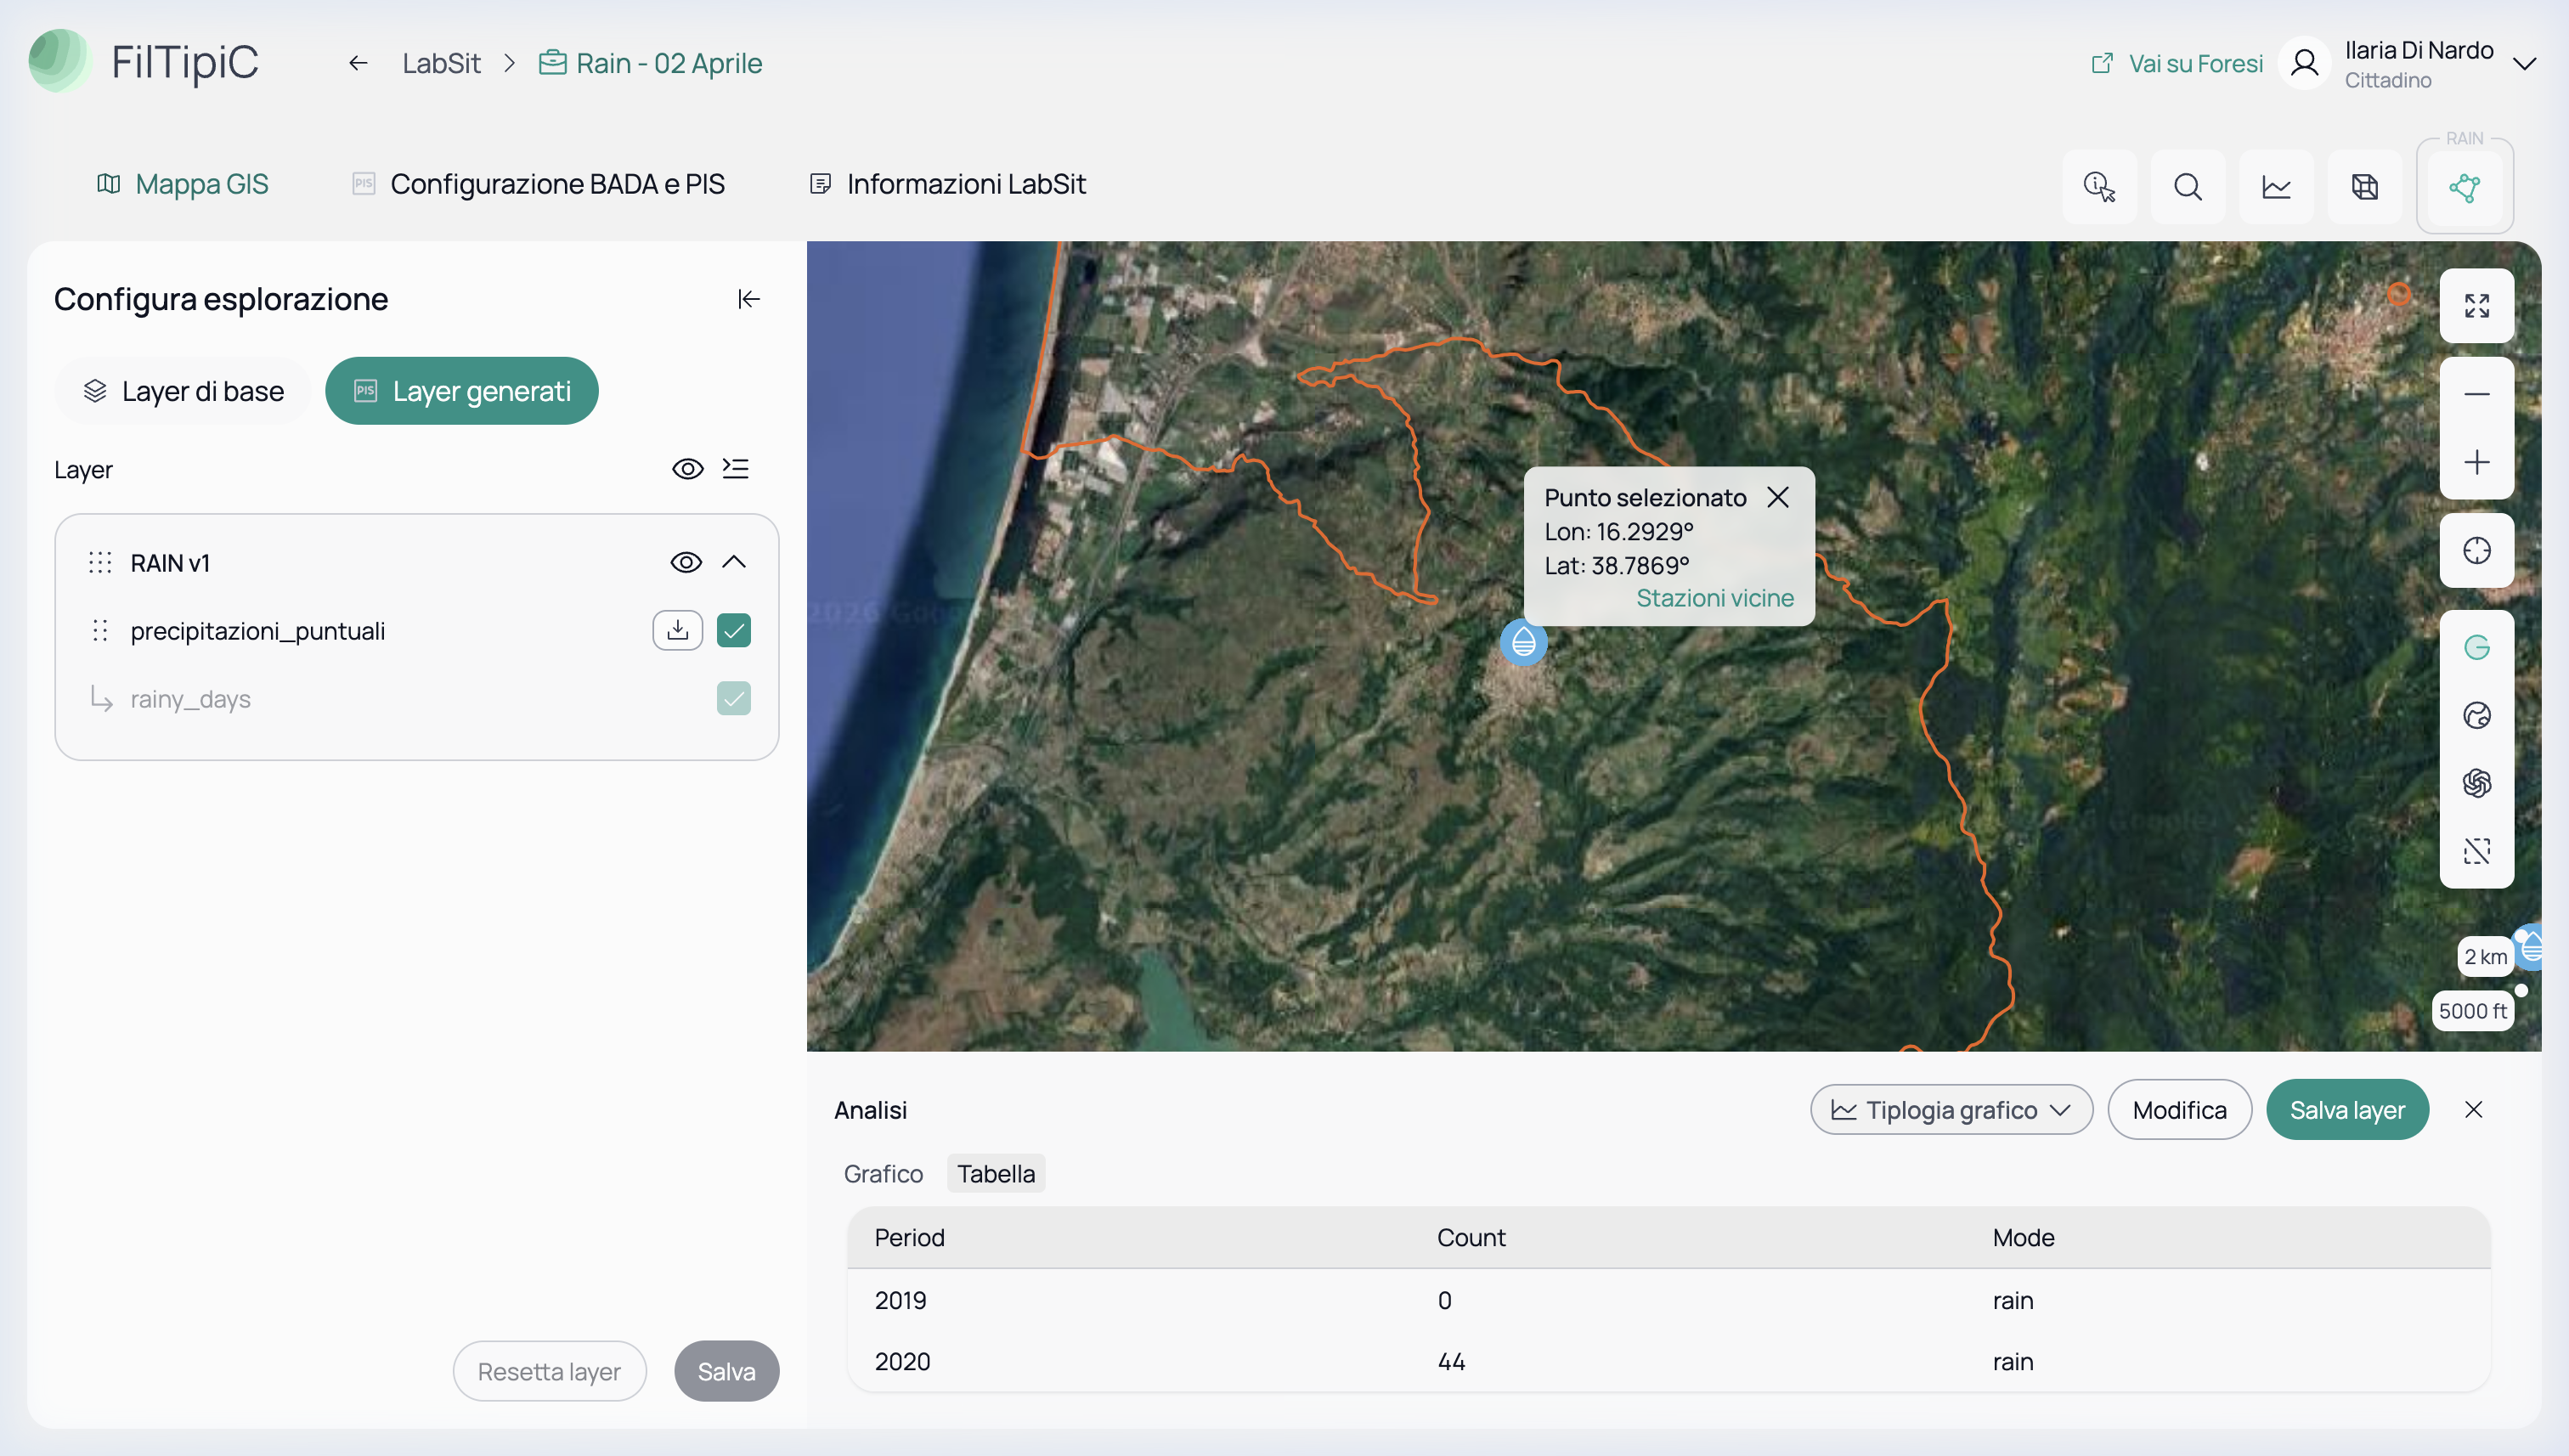Click the Mode column header
Viewport: 2569px width, 1456px height.
[2023, 1238]
